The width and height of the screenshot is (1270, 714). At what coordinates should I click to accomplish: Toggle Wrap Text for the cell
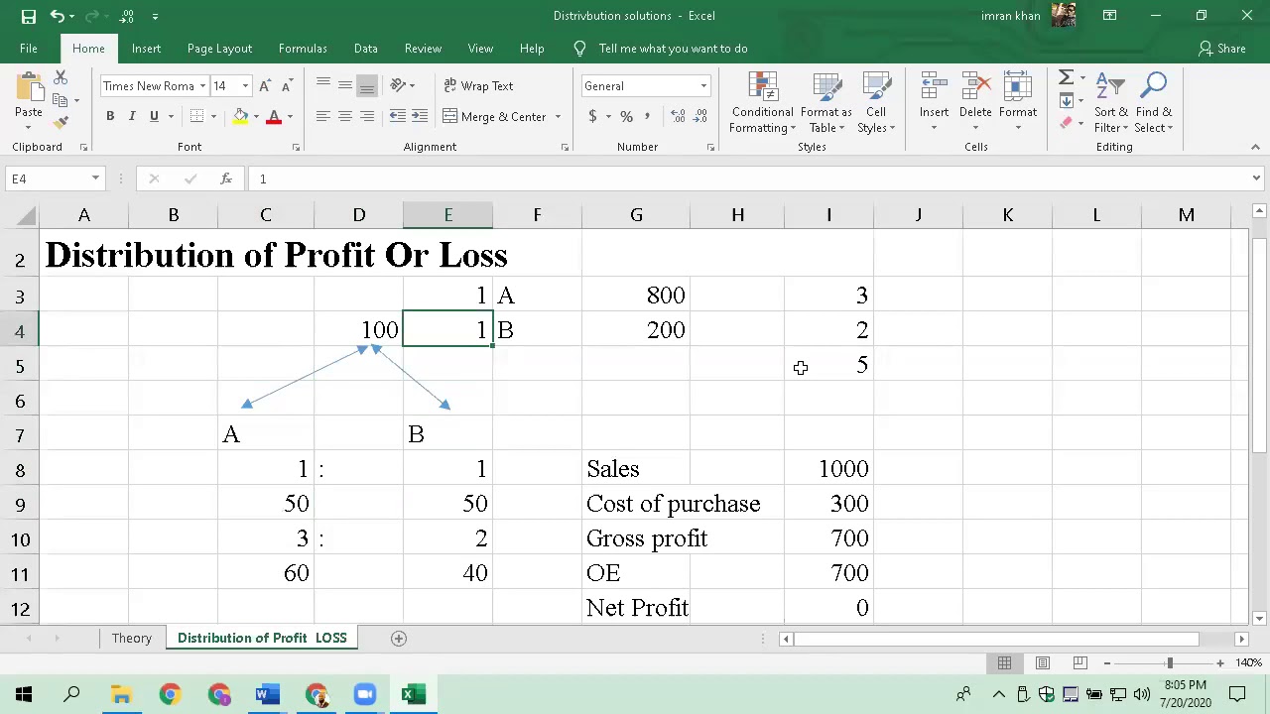478,86
